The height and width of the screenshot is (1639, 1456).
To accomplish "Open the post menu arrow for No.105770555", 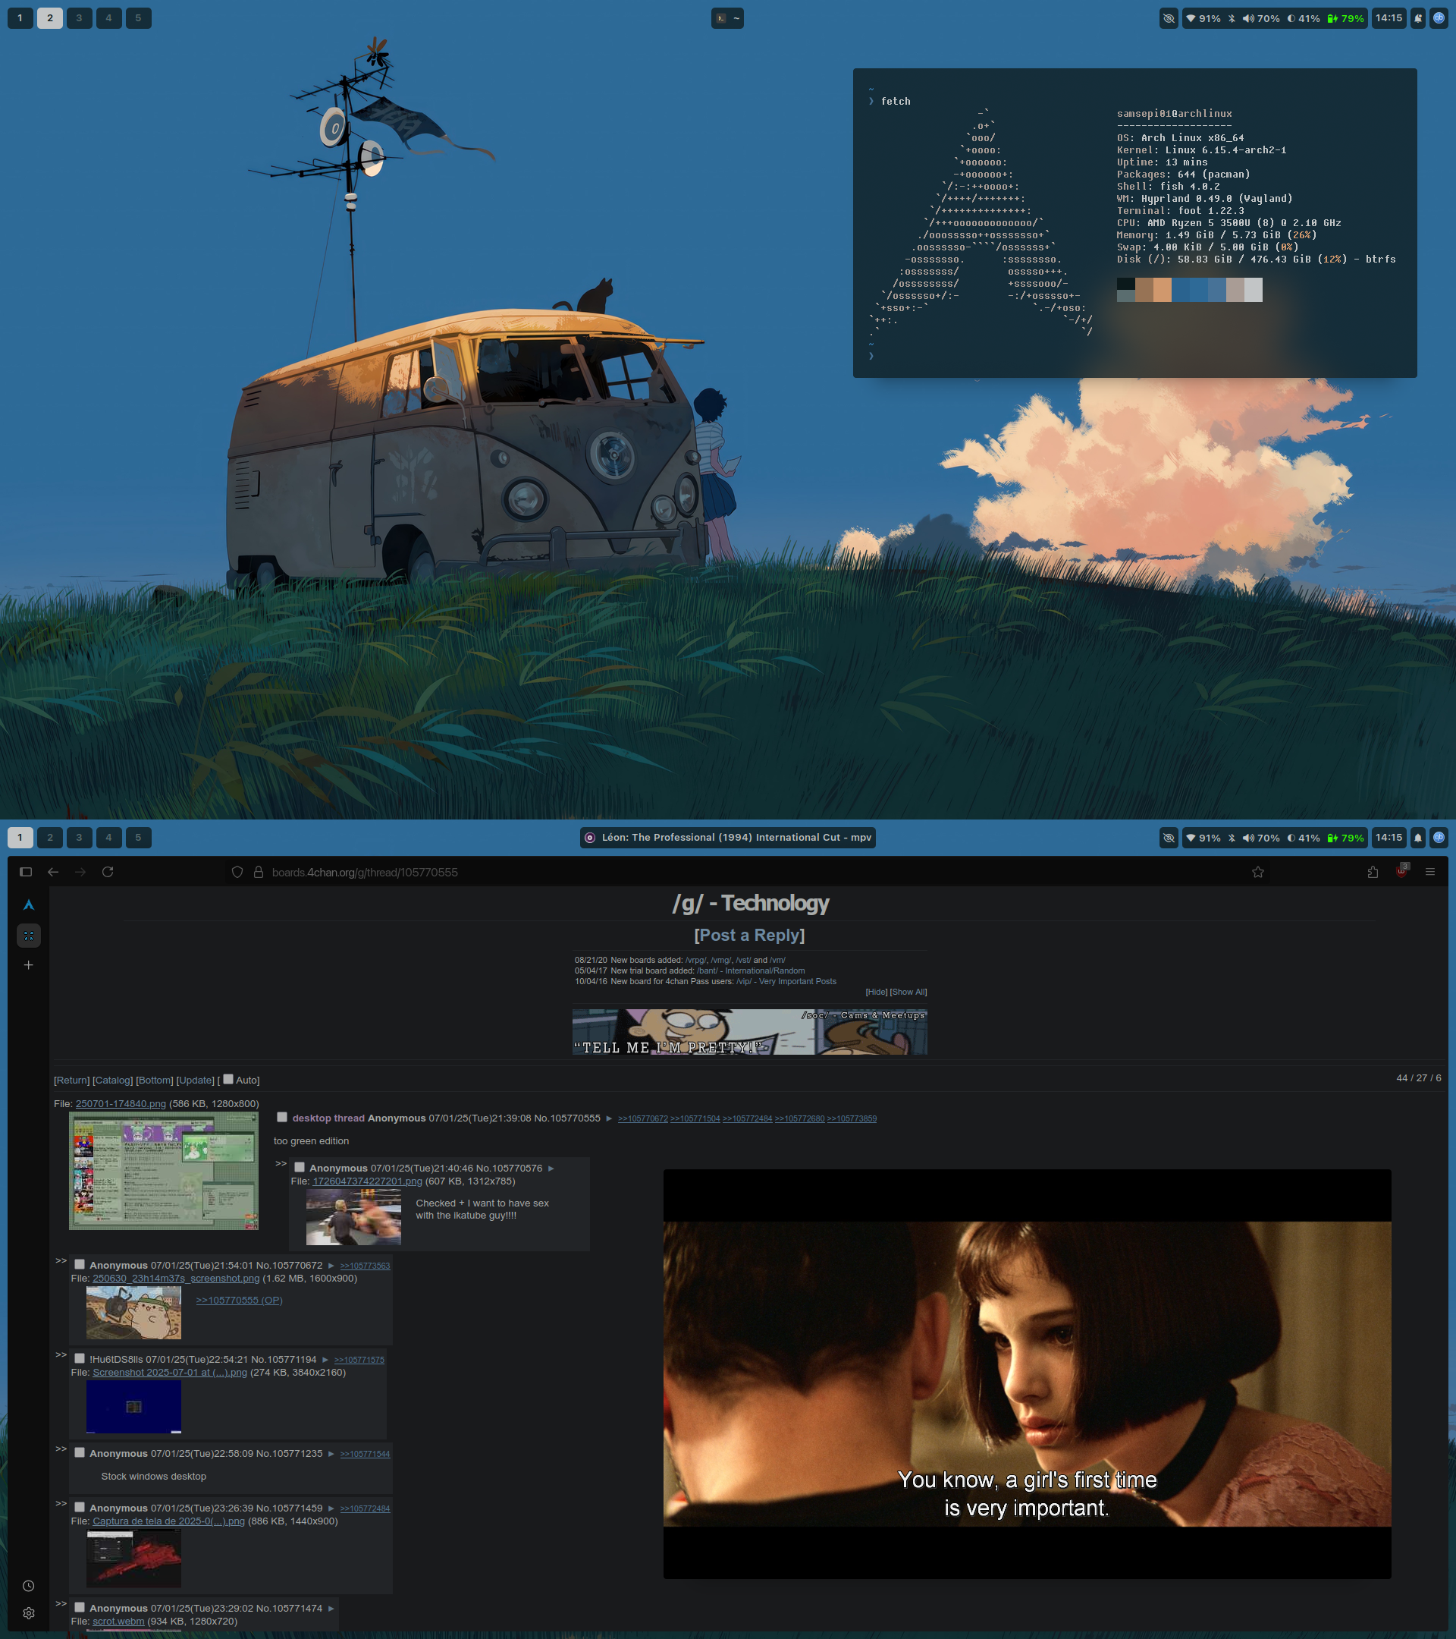I will pos(609,1118).
